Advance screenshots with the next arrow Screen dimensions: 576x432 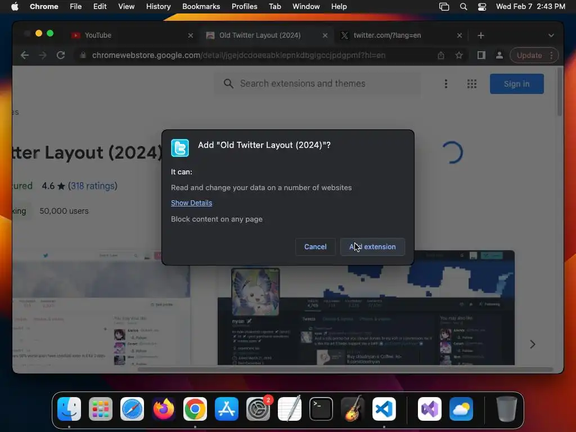coord(533,344)
